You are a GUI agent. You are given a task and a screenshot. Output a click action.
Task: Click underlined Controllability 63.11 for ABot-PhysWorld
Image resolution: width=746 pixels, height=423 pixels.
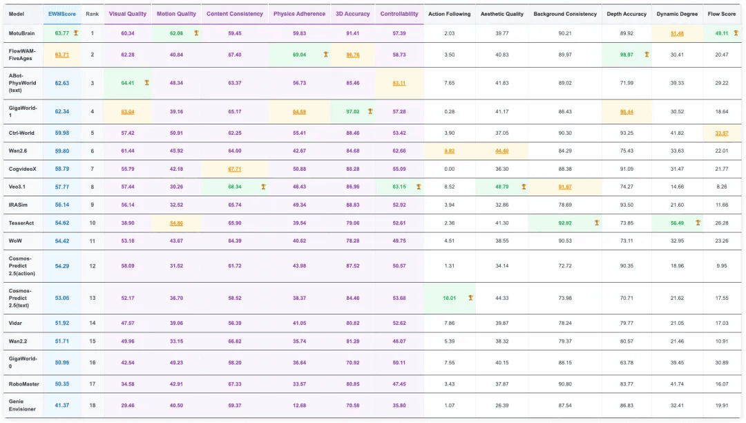(x=400, y=84)
